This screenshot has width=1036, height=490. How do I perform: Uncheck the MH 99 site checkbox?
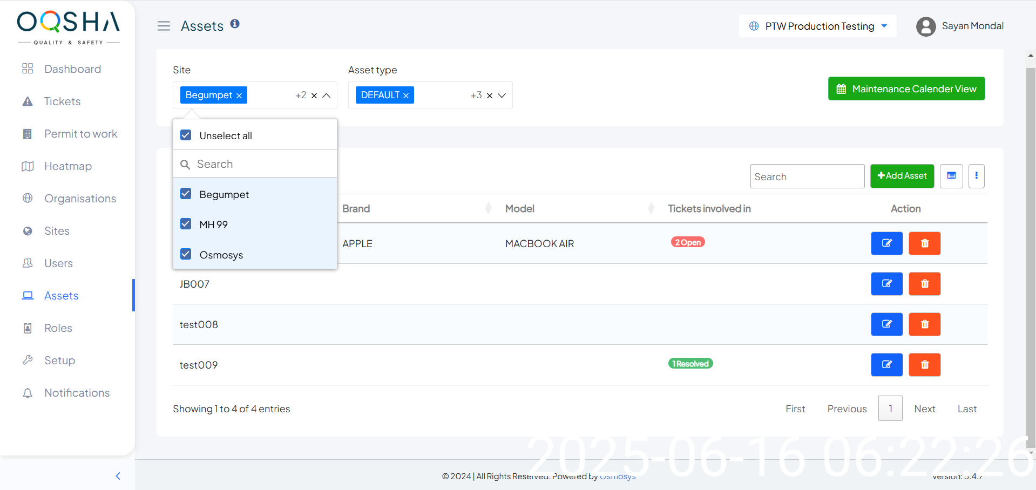click(x=186, y=224)
